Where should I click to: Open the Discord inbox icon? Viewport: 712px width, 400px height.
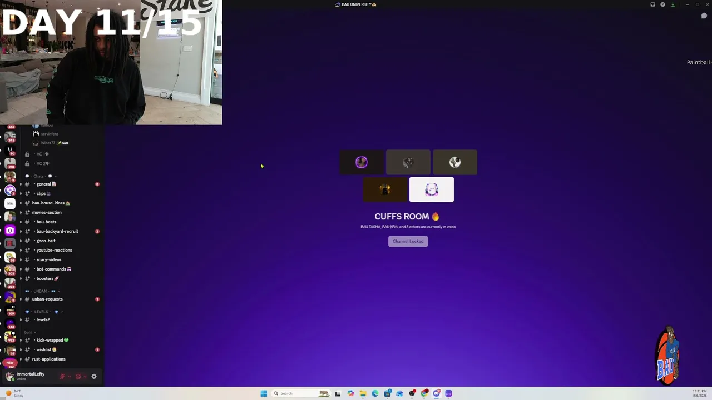click(x=652, y=4)
